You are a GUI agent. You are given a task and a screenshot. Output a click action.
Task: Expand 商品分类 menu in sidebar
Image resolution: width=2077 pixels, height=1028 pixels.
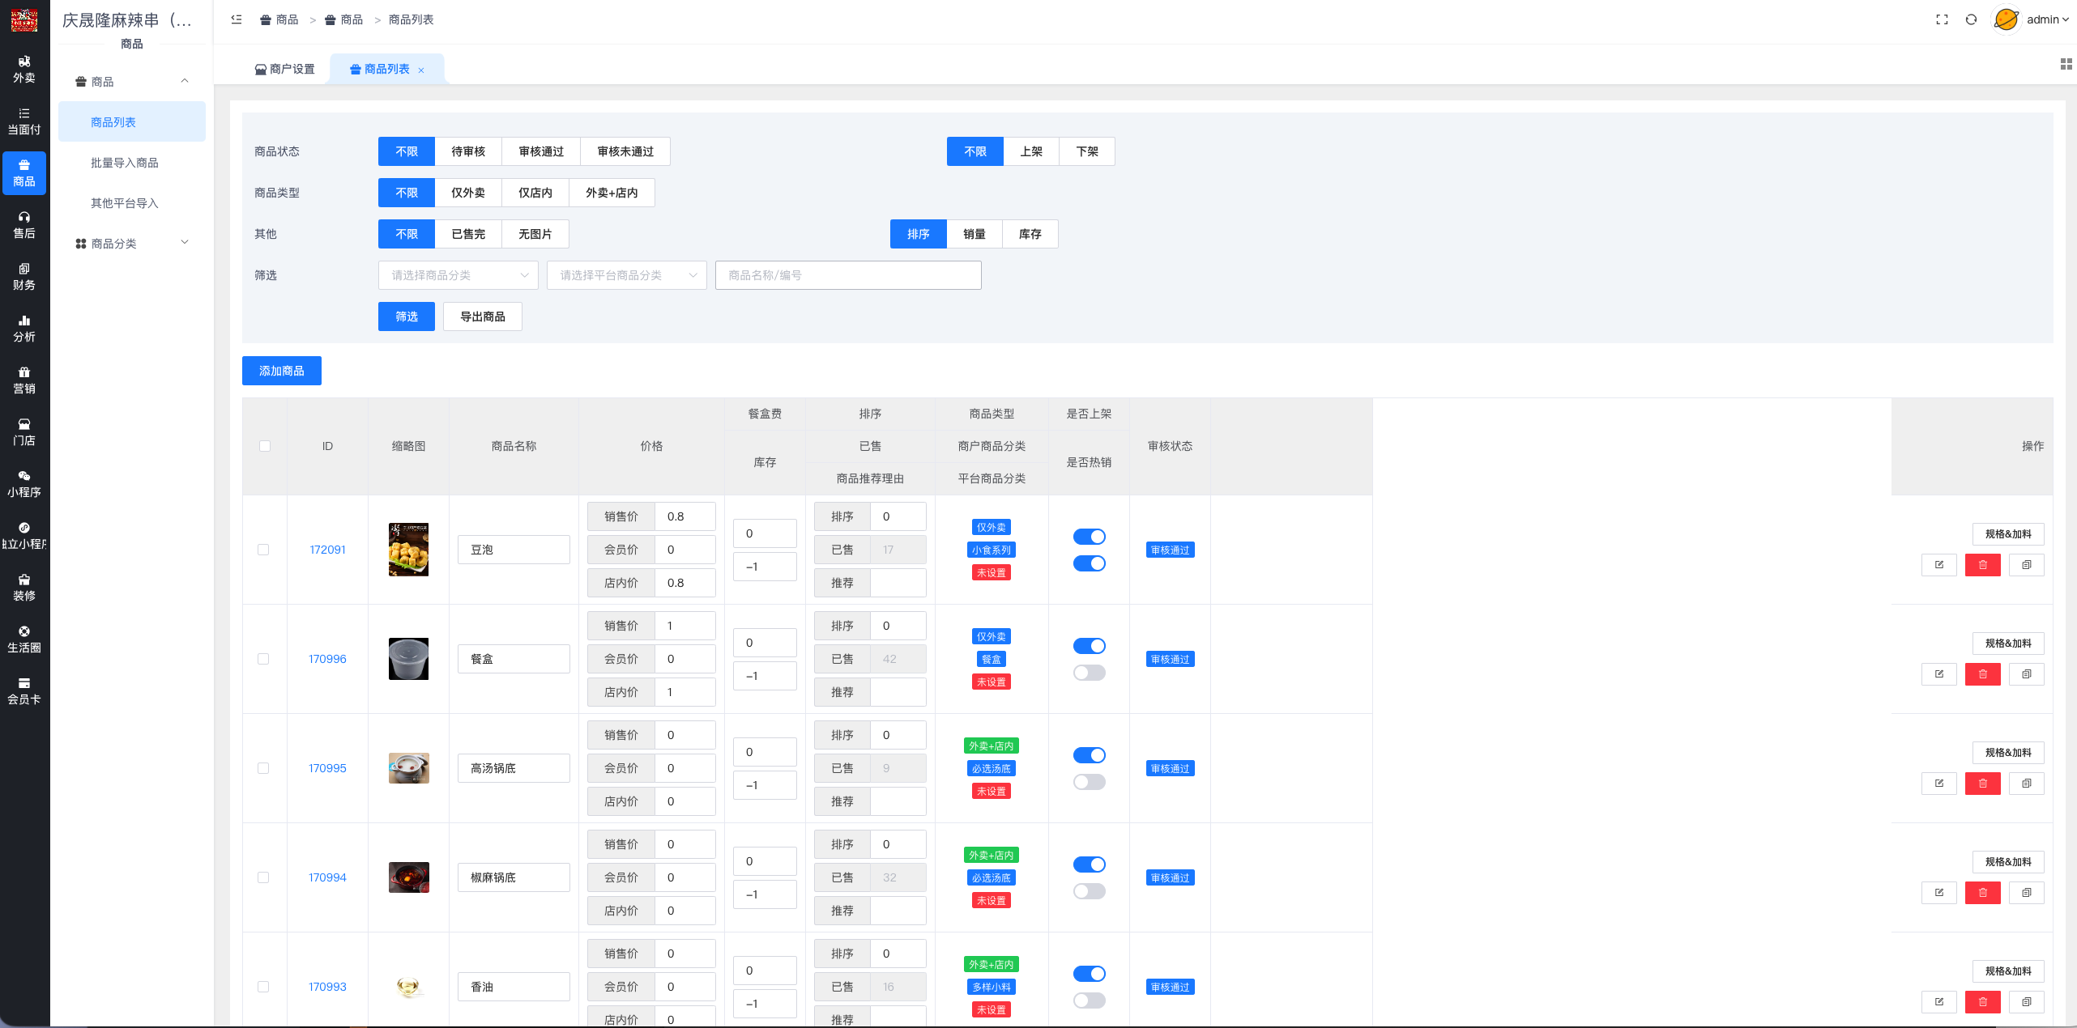pyautogui.click(x=131, y=243)
